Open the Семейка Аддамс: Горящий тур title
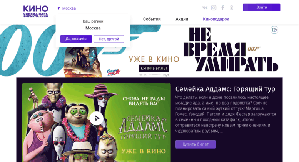Image resolution: width=299 pixels, height=162 pixels. point(225,89)
